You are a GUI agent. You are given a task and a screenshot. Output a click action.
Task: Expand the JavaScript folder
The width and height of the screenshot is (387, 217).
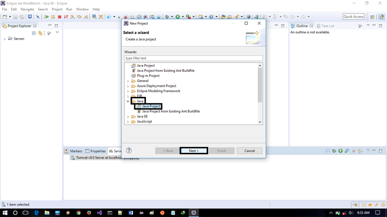[x=128, y=122]
